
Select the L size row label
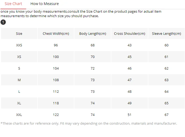pyautogui.click(x=19, y=91)
